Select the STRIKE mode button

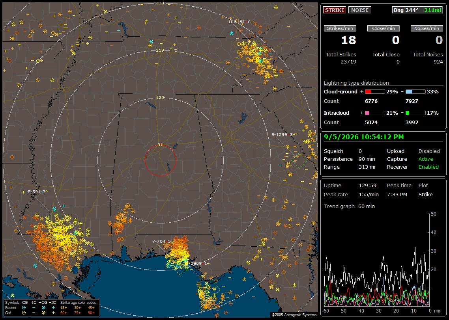point(335,10)
